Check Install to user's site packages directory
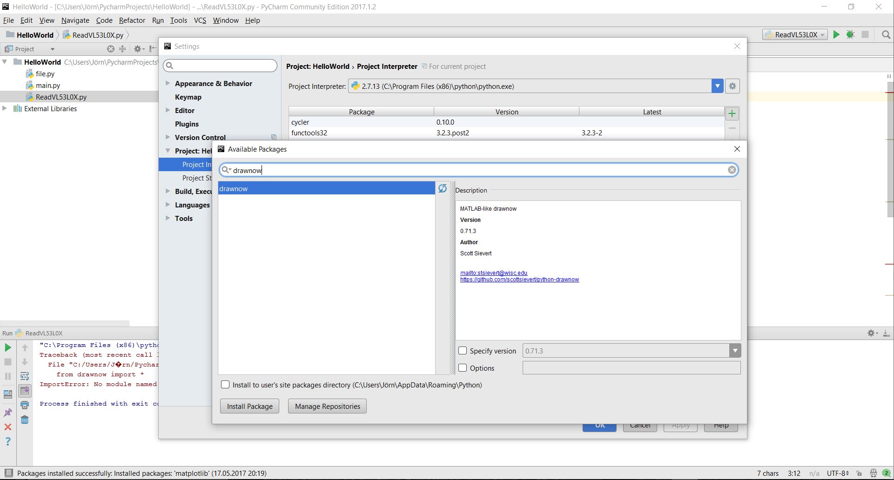Image resolution: width=894 pixels, height=480 pixels. (225, 385)
